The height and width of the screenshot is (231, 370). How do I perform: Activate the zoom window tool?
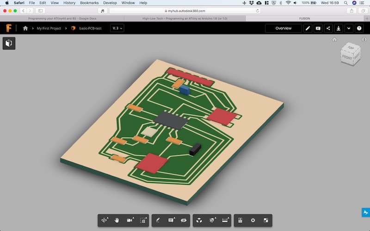pos(143,220)
